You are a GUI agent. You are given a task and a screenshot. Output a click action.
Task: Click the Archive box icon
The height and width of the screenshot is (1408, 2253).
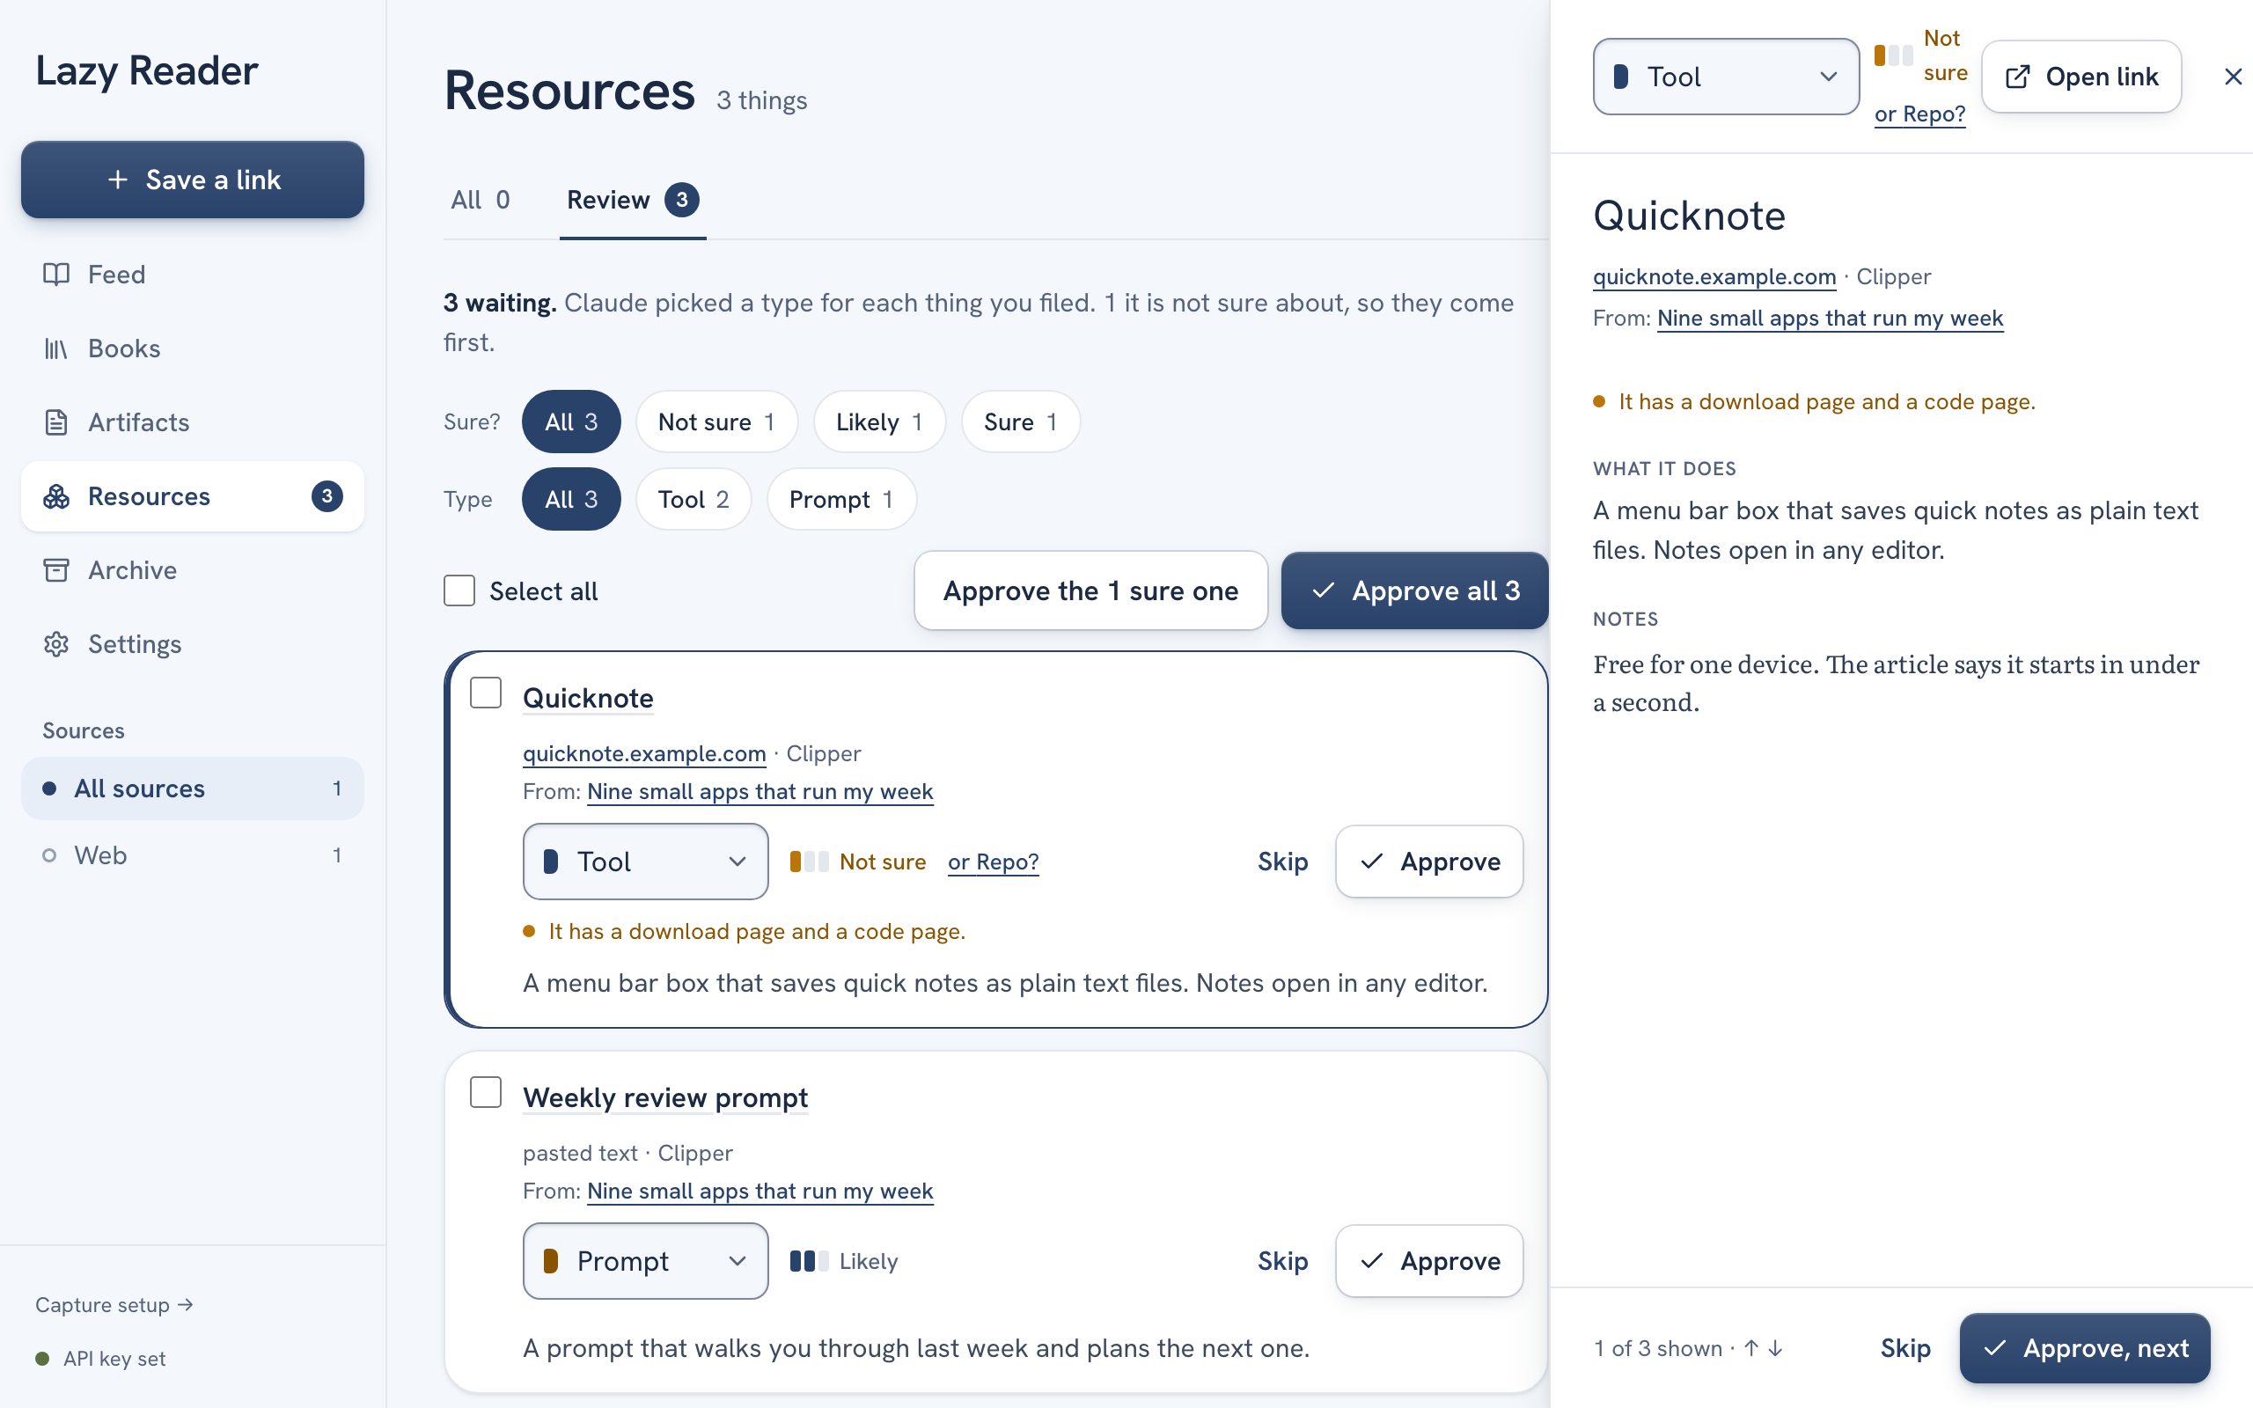[55, 570]
